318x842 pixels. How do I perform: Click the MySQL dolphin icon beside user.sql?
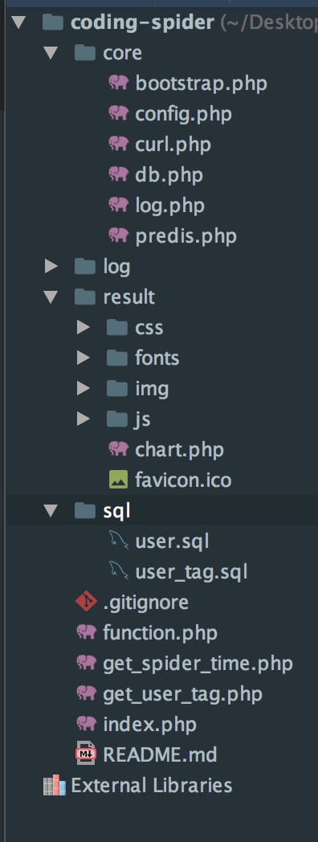(x=119, y=541)
